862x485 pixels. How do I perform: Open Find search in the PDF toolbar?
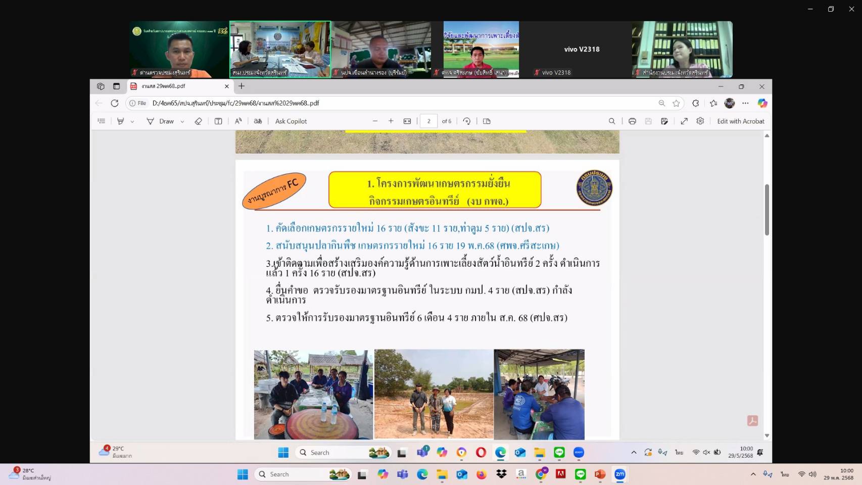click(612, 121)
